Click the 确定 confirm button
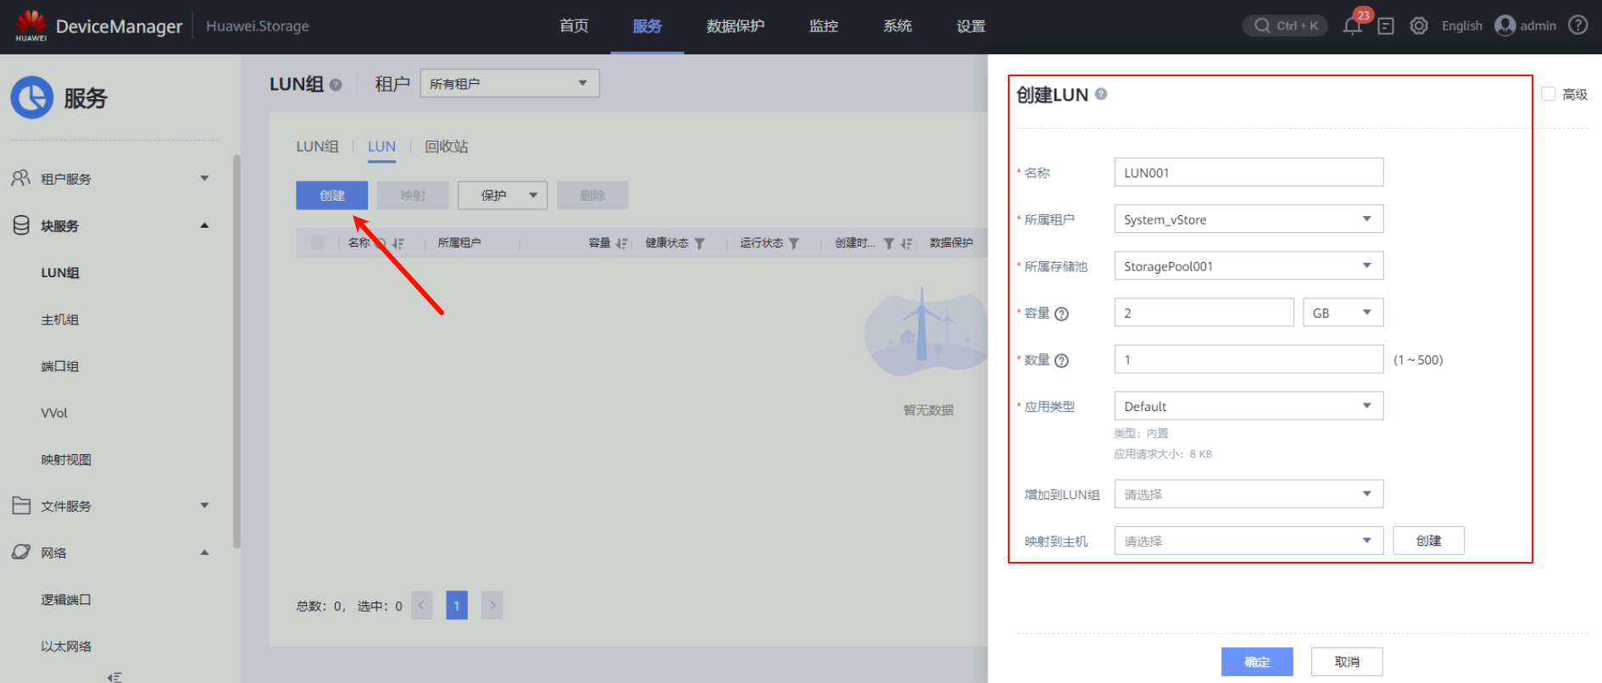The height and width of the screenshot is (683, 1602). [1257, 662]
